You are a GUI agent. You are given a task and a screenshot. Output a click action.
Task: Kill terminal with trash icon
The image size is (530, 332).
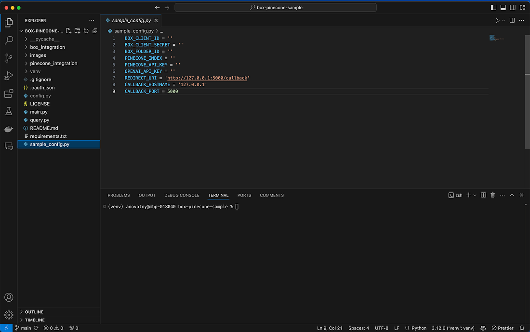pos(492,195)
